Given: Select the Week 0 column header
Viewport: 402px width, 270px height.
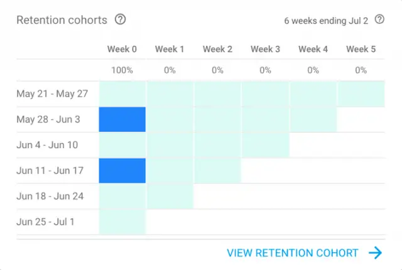Looking at the screenshot, I should coord(122,49).
